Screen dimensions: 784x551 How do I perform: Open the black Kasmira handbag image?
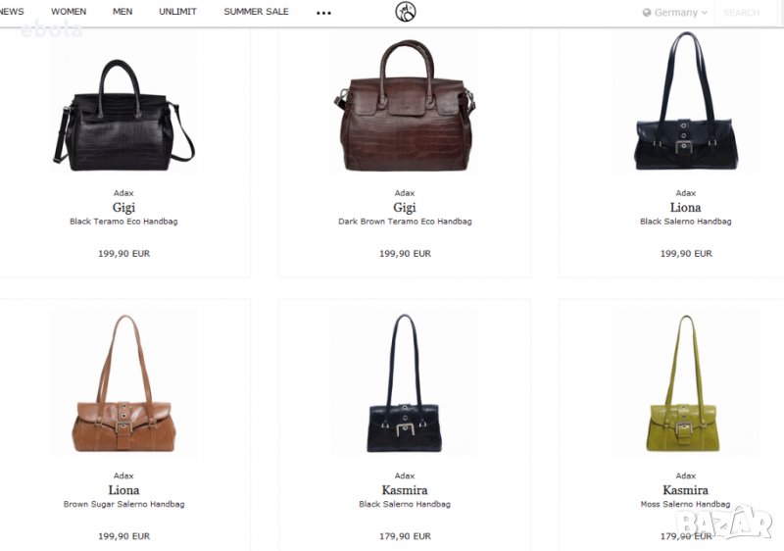(x=405, y=383)
